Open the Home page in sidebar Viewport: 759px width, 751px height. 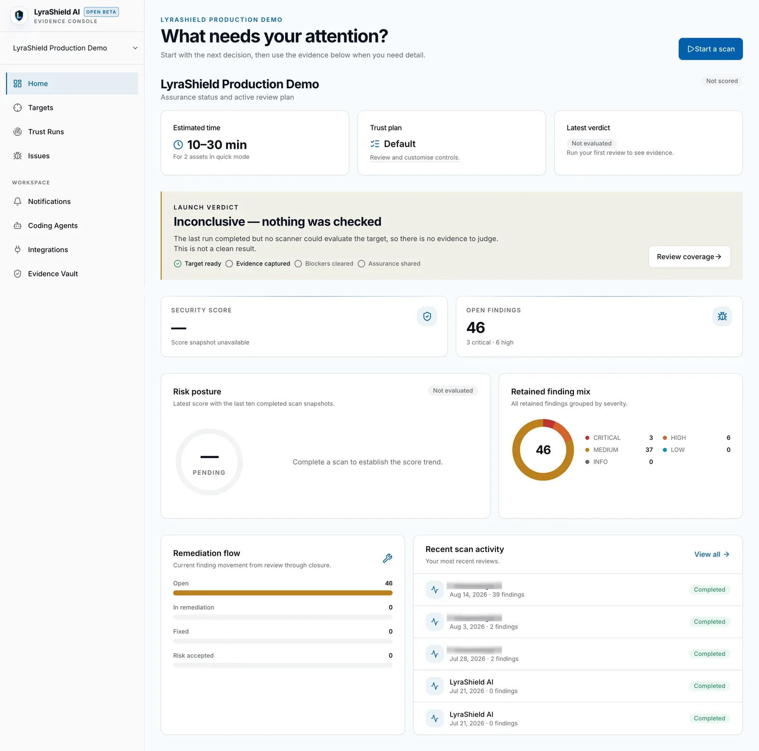(72, 83)
